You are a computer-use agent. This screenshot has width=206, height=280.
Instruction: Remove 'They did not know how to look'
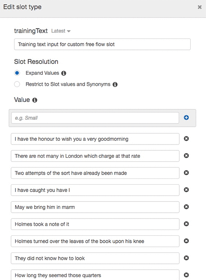click(186, 258)
